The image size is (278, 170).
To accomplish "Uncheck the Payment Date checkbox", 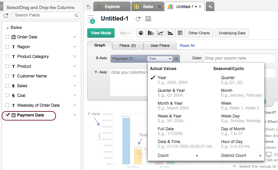I will [x=7, y=115].
